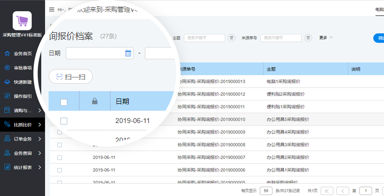Image resolution: width=384 pixels, height=196 pixels.
Task: Select 业务查询 in the sidebar menu
Action: pyautogui.click(x=23, y=153)
